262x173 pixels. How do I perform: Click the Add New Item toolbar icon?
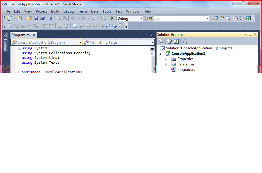click(x=19, y=18)
